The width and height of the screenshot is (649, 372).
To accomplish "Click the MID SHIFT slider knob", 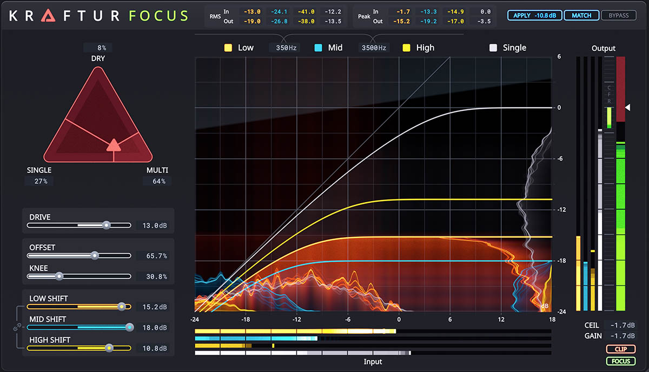I will pyautogui.click(x=129, y=327).
